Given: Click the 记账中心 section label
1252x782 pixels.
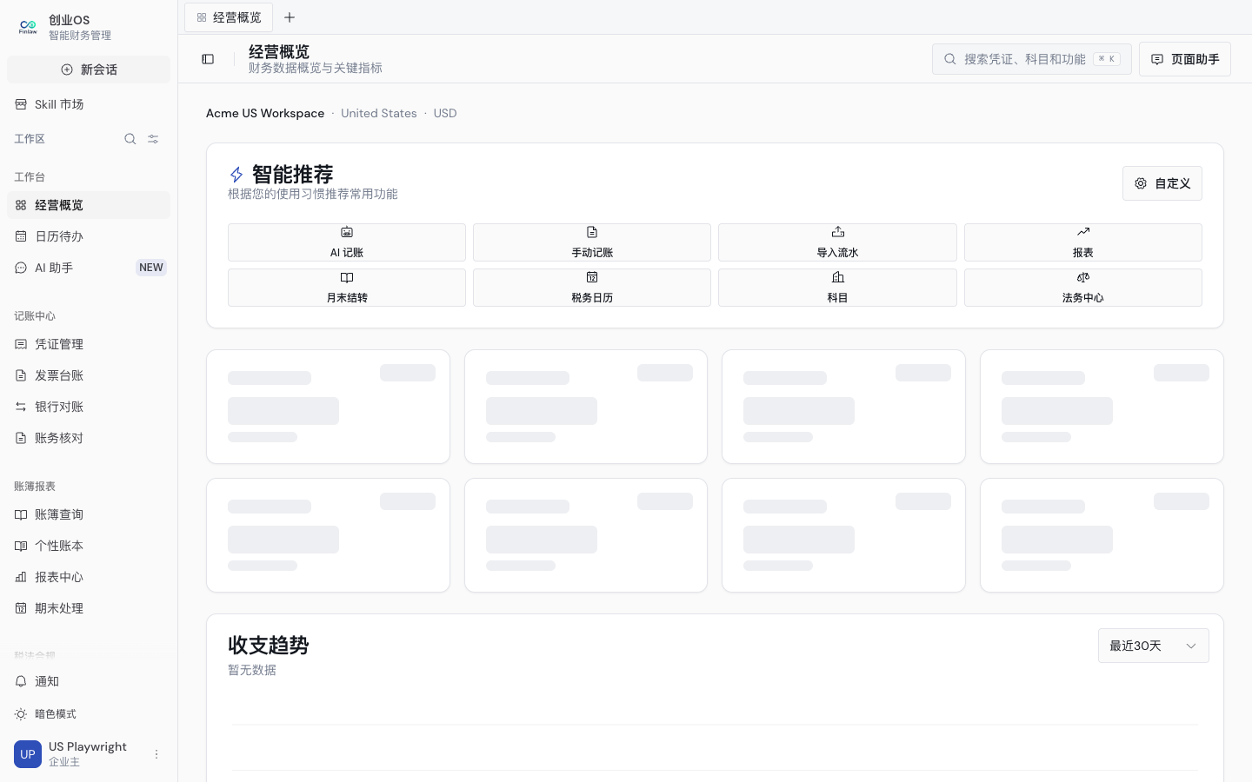Looking at the screenshot, I should (35, 316).
